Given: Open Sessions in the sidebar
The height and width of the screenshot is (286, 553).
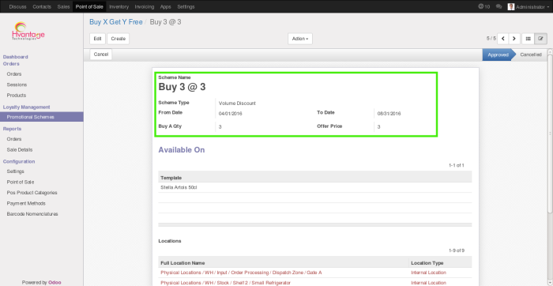Looking at the screenshot, I should pos(17,85).
